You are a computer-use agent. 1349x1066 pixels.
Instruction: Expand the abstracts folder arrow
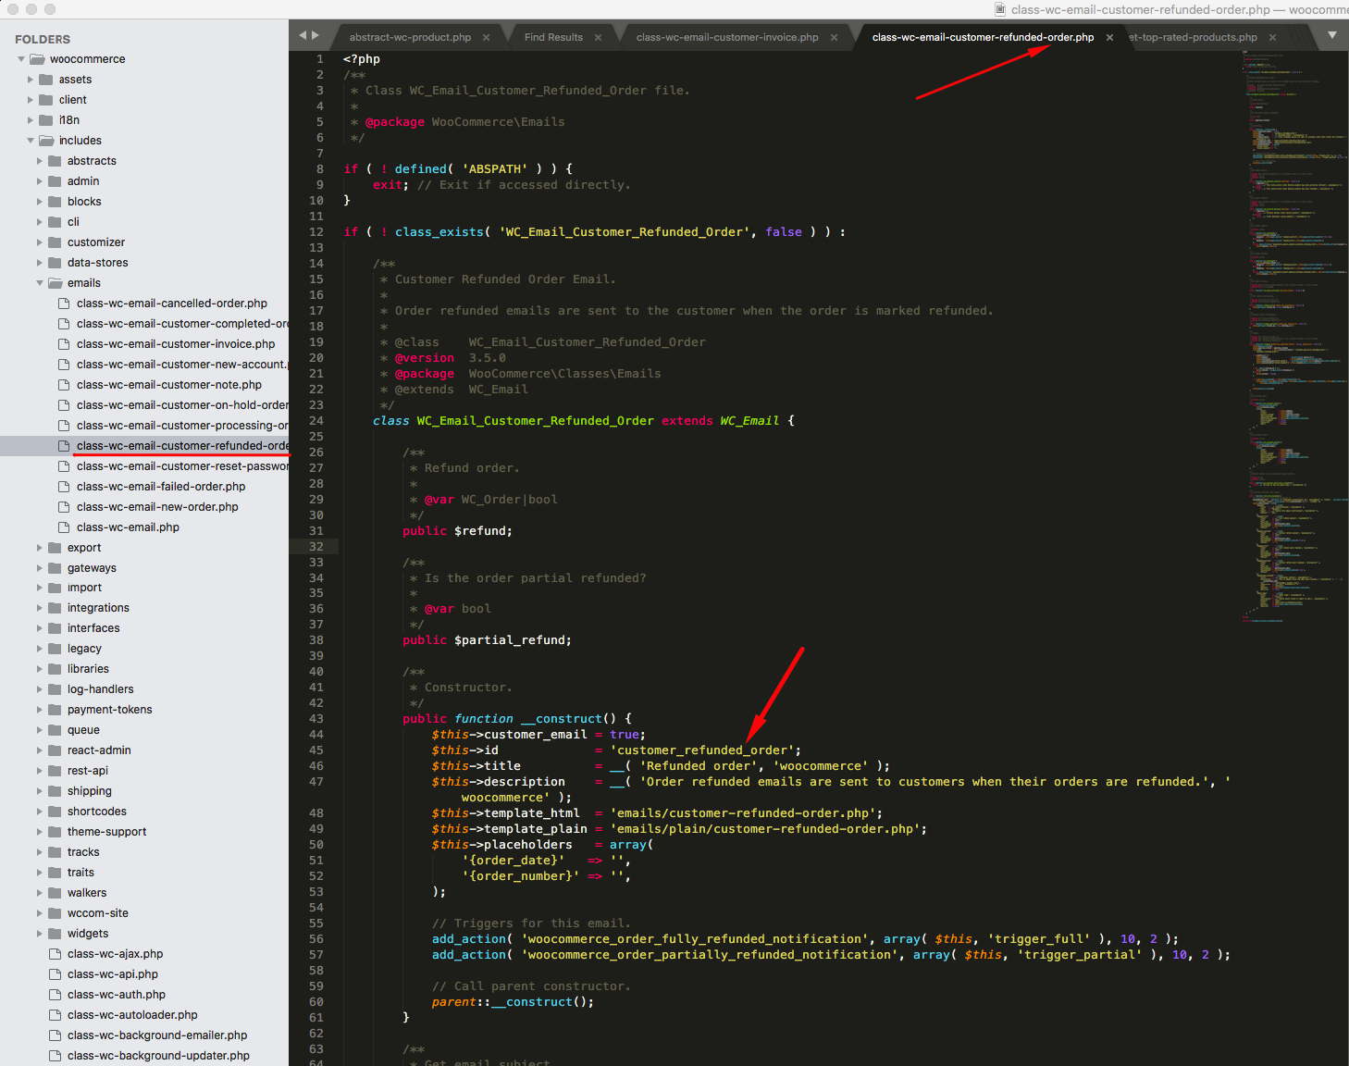click(40, 161)
